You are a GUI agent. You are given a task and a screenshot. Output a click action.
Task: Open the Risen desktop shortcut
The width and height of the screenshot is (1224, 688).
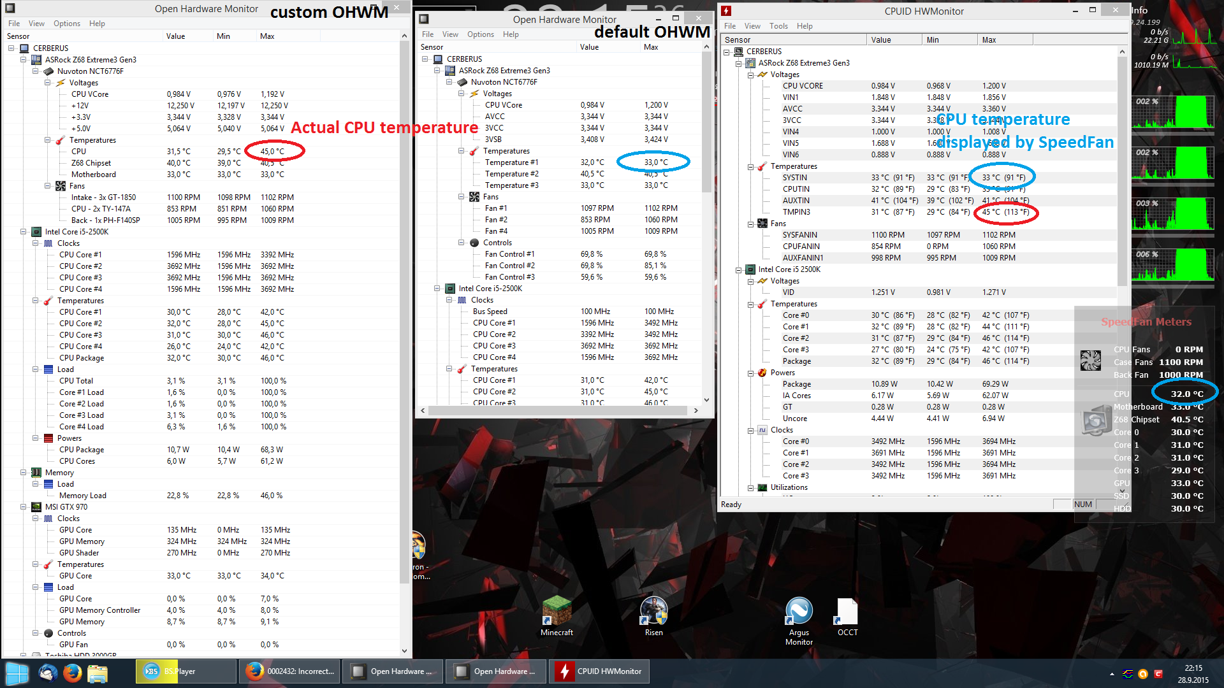click(x=653, y=615)
